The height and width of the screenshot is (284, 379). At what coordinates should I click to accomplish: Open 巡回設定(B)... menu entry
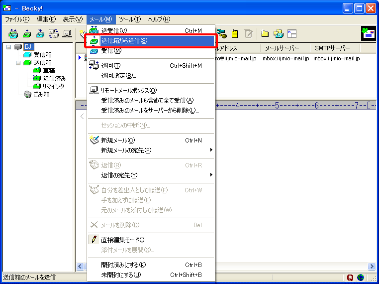[x=151, y=76]
